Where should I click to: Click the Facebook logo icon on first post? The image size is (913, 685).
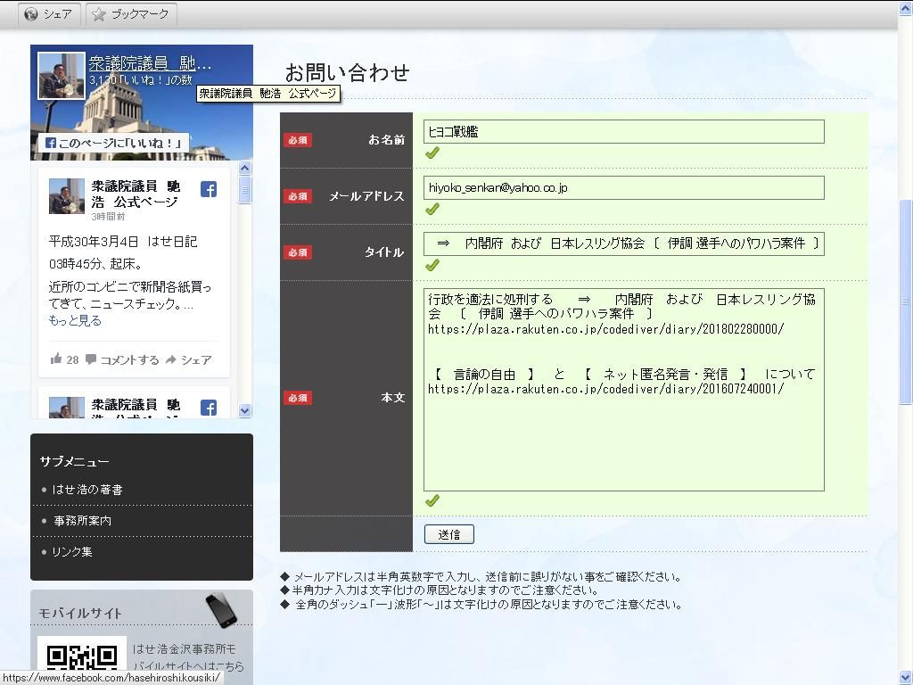(x=208, y=189)
